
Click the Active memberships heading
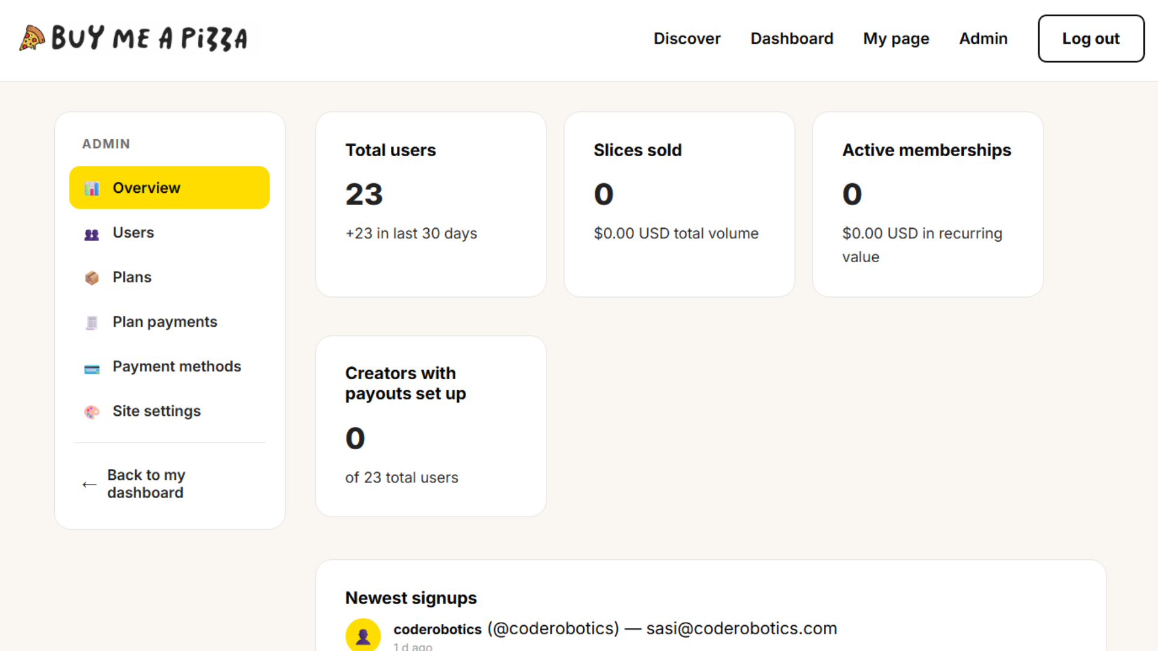[926, 150]
